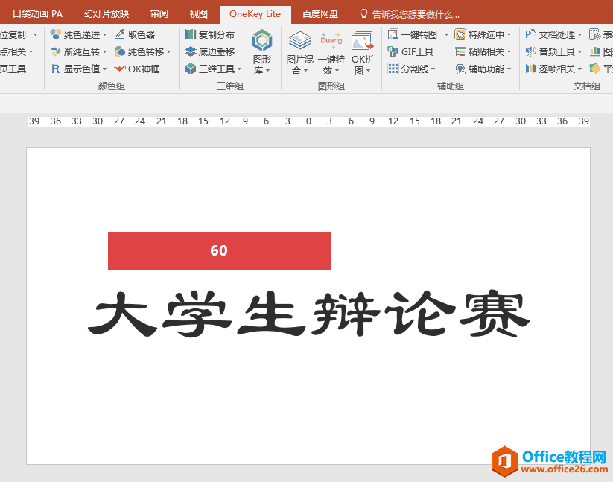Screen dimensions: 613x482
Task: Click the OK拼图 picture icon
Action: [x=363, y=41]
